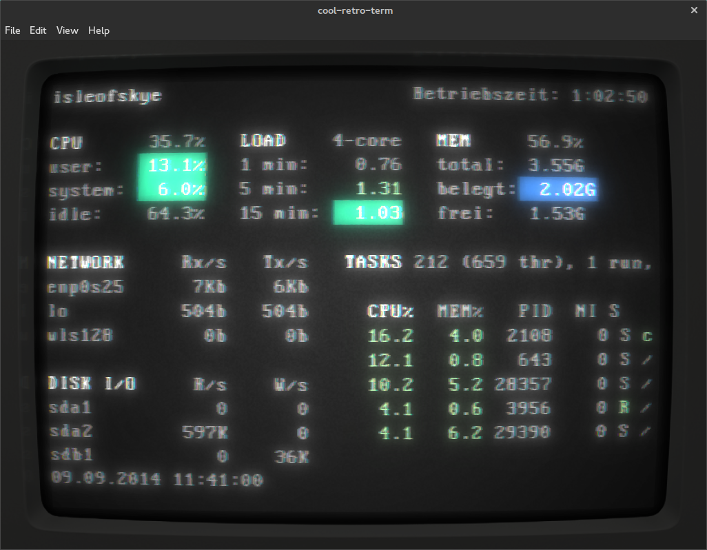Open the Edit menu
This screenshot has width=707, height=550.
click(38, 30)
